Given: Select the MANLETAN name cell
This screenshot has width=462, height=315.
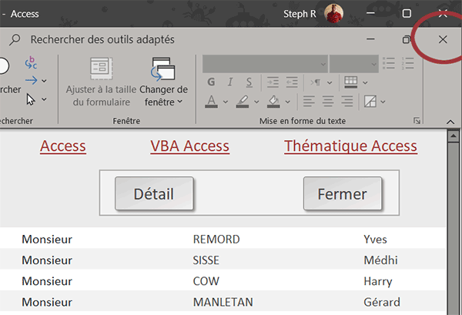Looking at the screenshot, I should click(x=223, y=302).
